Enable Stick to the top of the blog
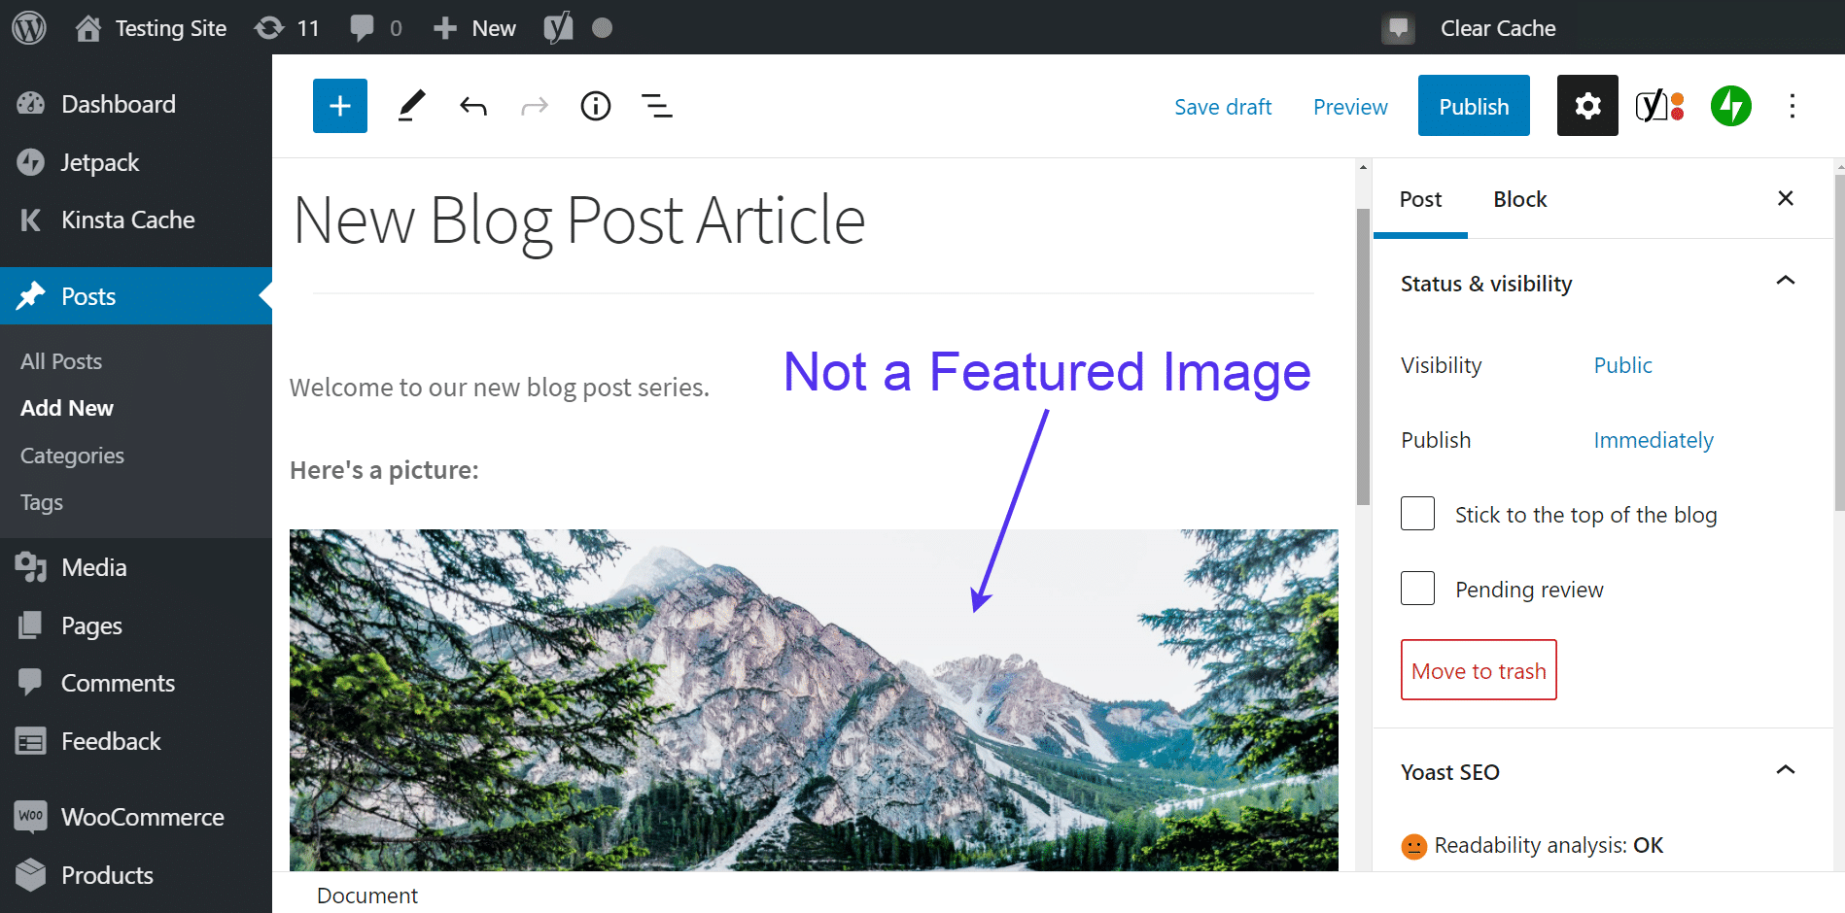Screen dimensions: 1845x913 pos(1417,513)
